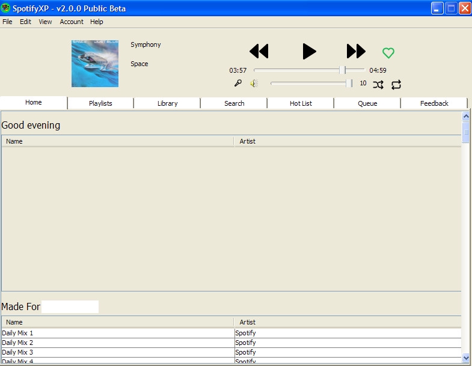
Task: Click Spotify artist cell for Daily Mix 2
Action: coord(348,343)
